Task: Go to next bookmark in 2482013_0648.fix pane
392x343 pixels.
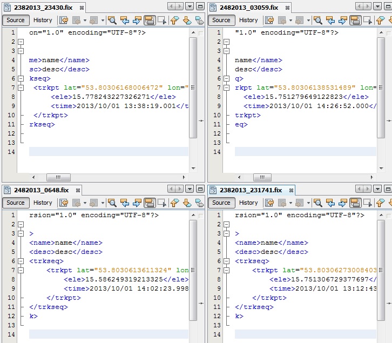Action: click(x=187, y=203)
